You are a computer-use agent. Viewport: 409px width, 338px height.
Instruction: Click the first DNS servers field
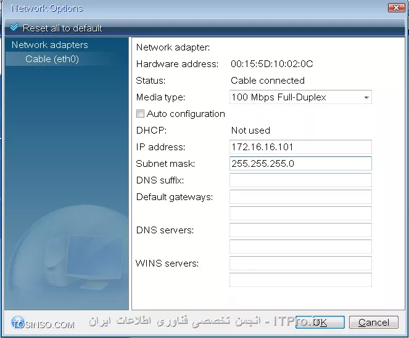click(300, 230)
